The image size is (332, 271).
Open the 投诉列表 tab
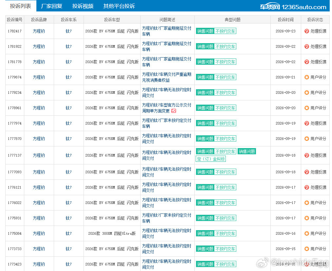[x=21, y=6]
